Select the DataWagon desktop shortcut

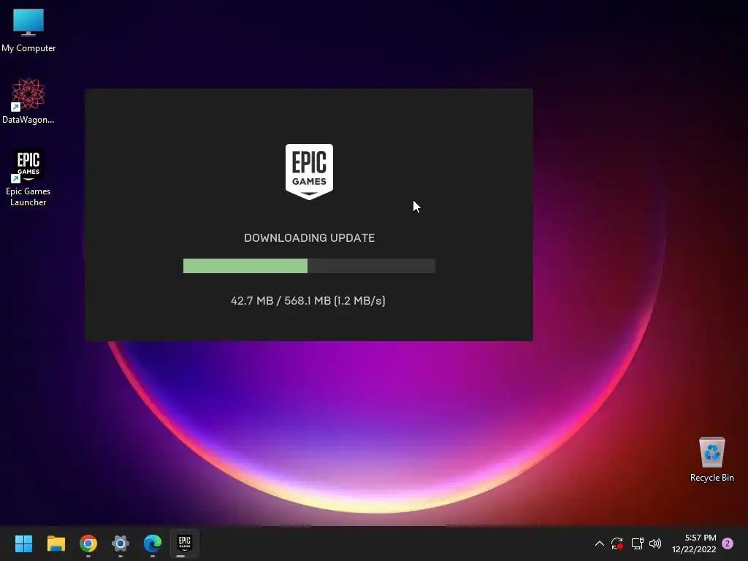coord(28,101)
